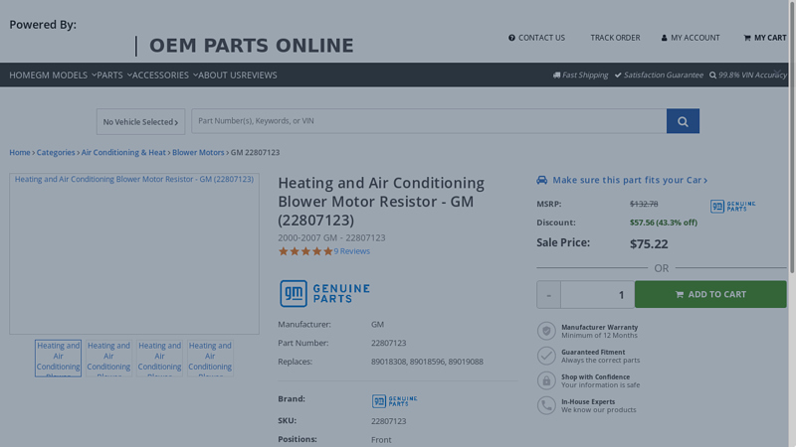
Task: Click the struck-through MSRP $132.78
Action: [644, 204]
